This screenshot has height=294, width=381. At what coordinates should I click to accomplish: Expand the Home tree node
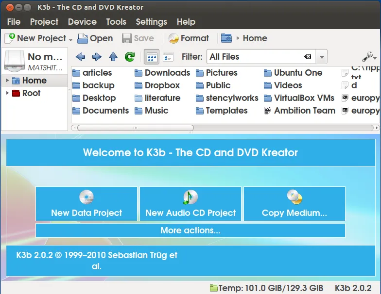pos(7,81)
